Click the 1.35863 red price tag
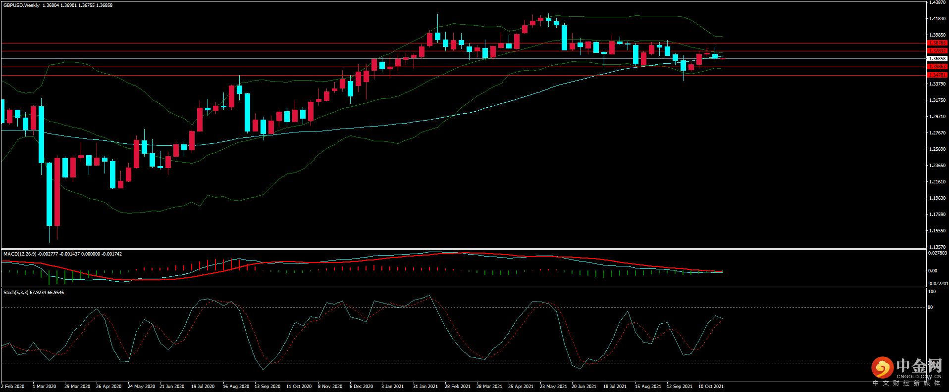Image resolution: width=949 pixels, height=392 pixels. coord(937,67)
